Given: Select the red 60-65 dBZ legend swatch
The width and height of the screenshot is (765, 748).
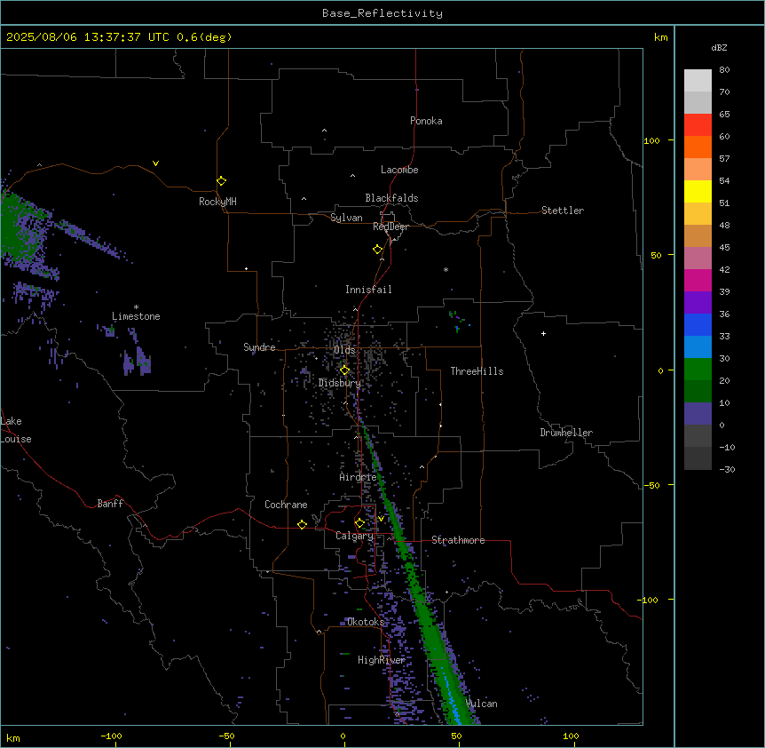Looking at the screenshot, I should [x=698, y=125].
